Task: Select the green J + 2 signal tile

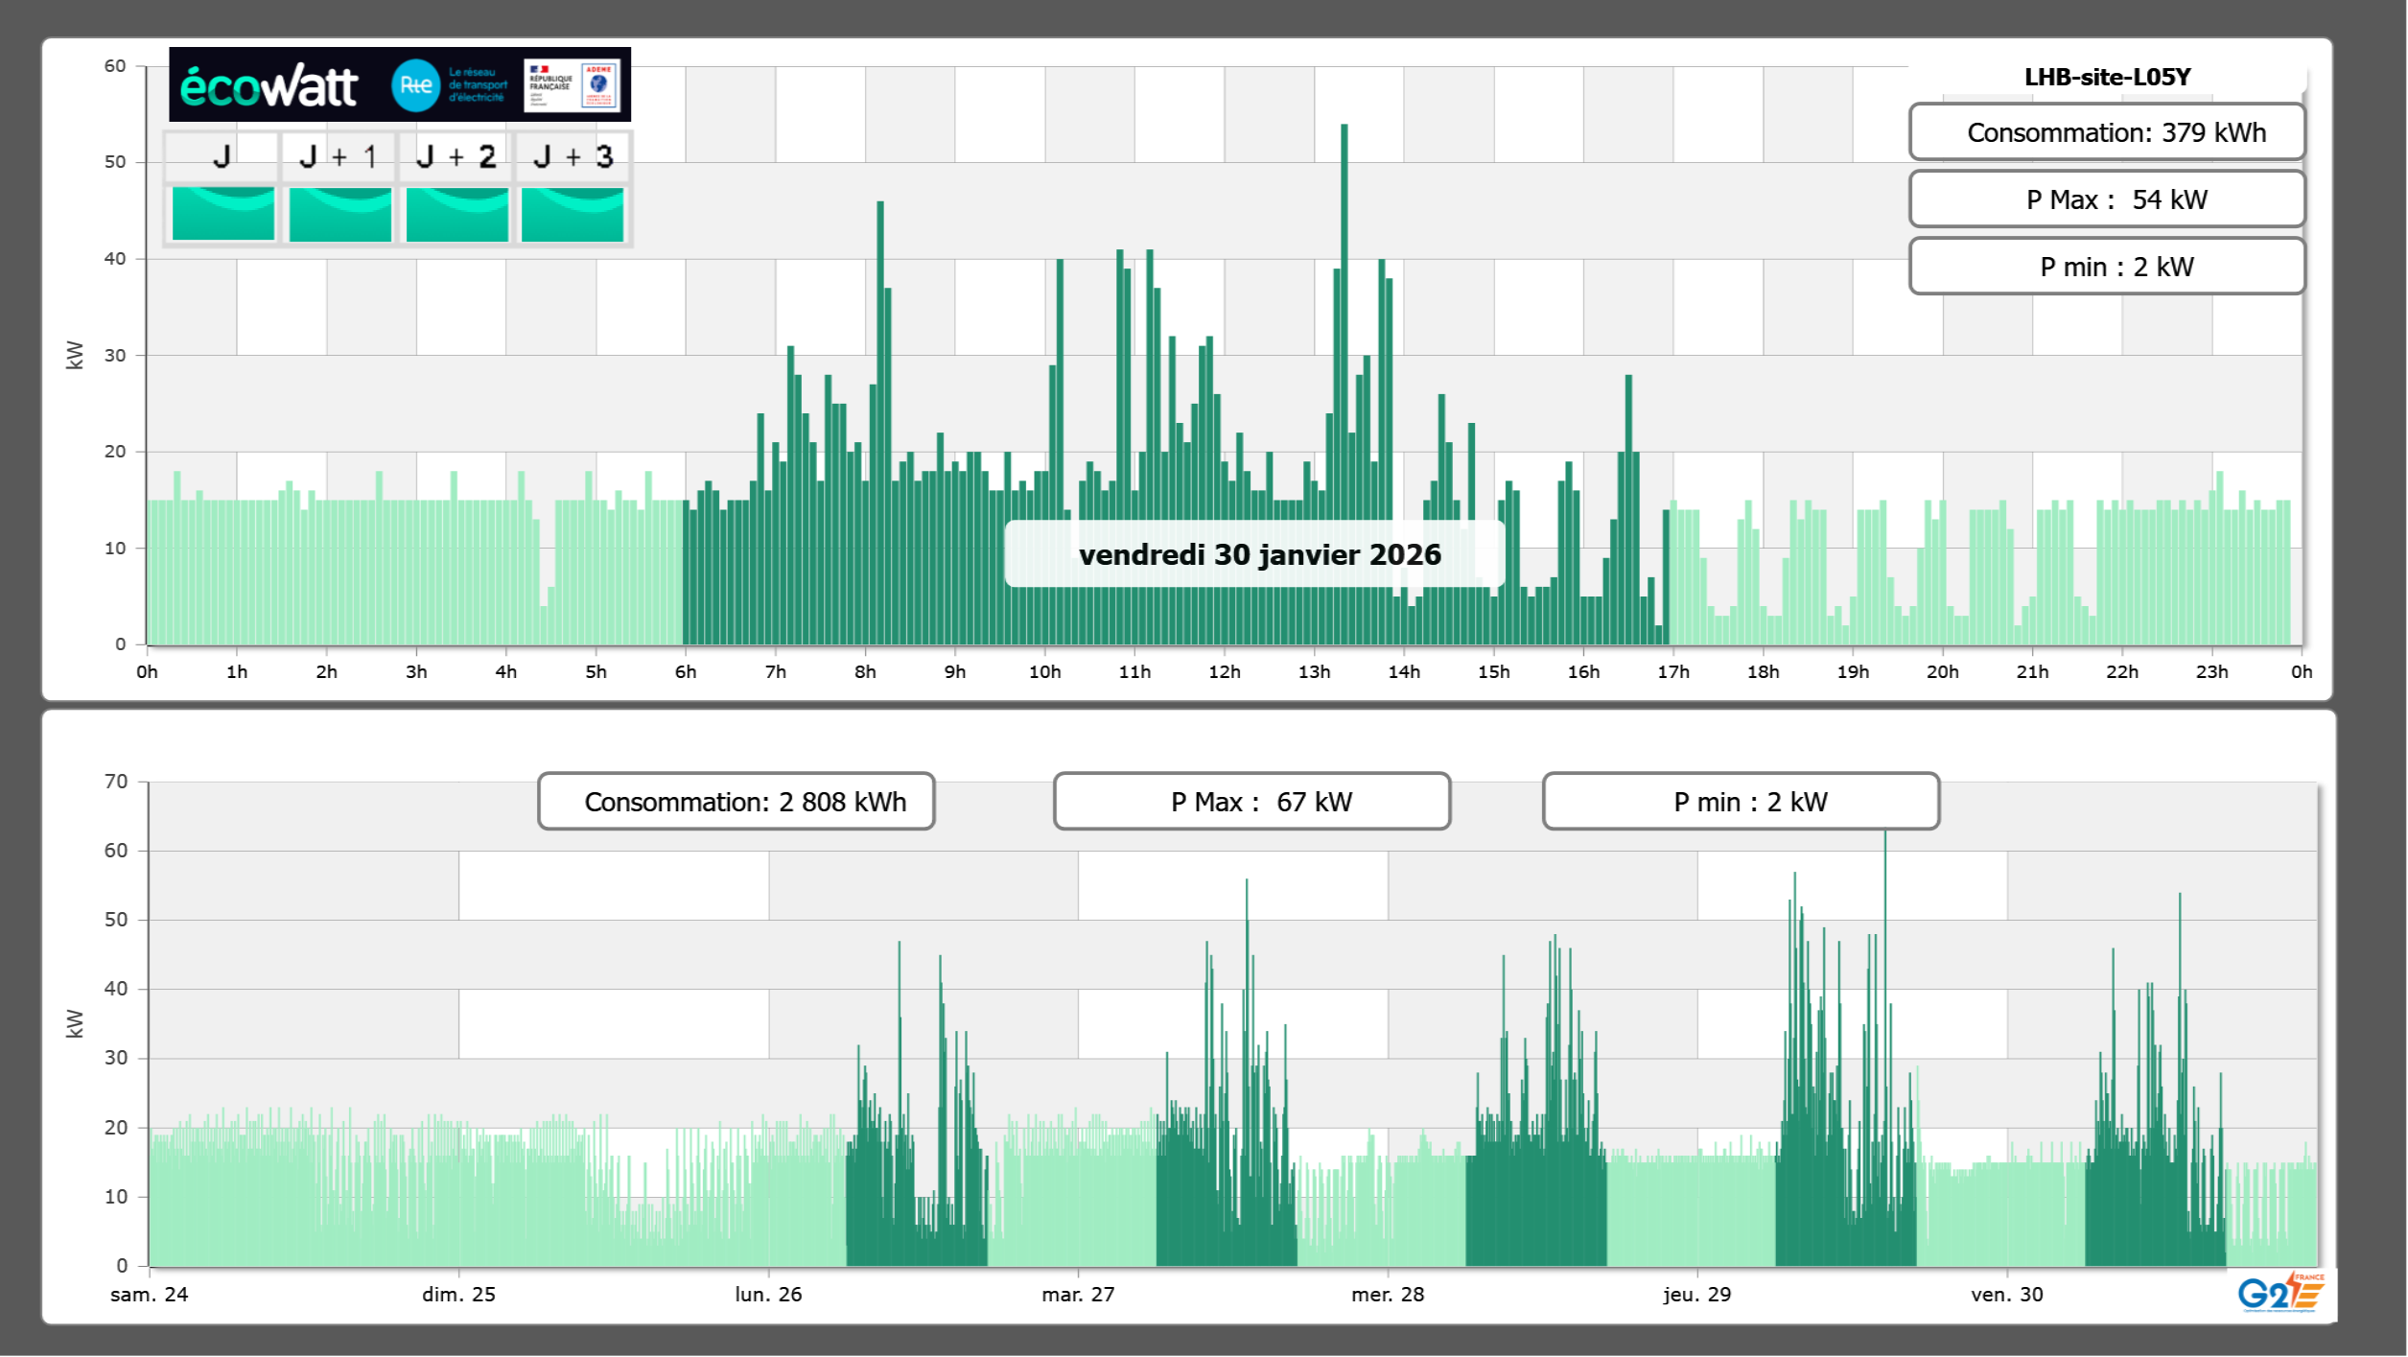Action: click(456, 214)
